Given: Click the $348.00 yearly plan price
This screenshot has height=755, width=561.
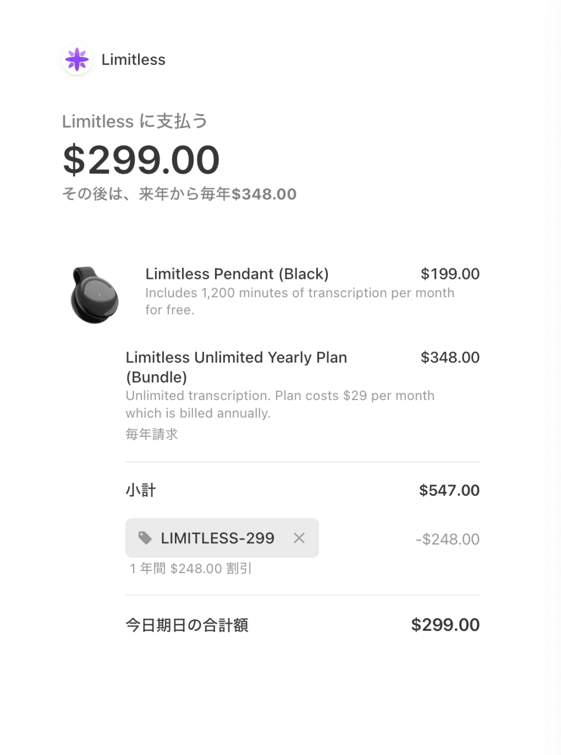Looking at the screenshot, I should (x=450, y=357).
